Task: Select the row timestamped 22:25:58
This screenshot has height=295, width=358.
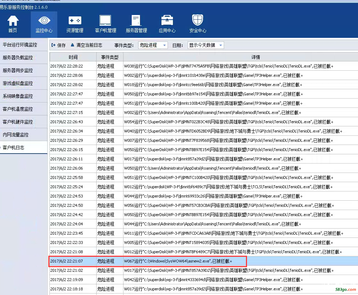Action: pos(204,177)
